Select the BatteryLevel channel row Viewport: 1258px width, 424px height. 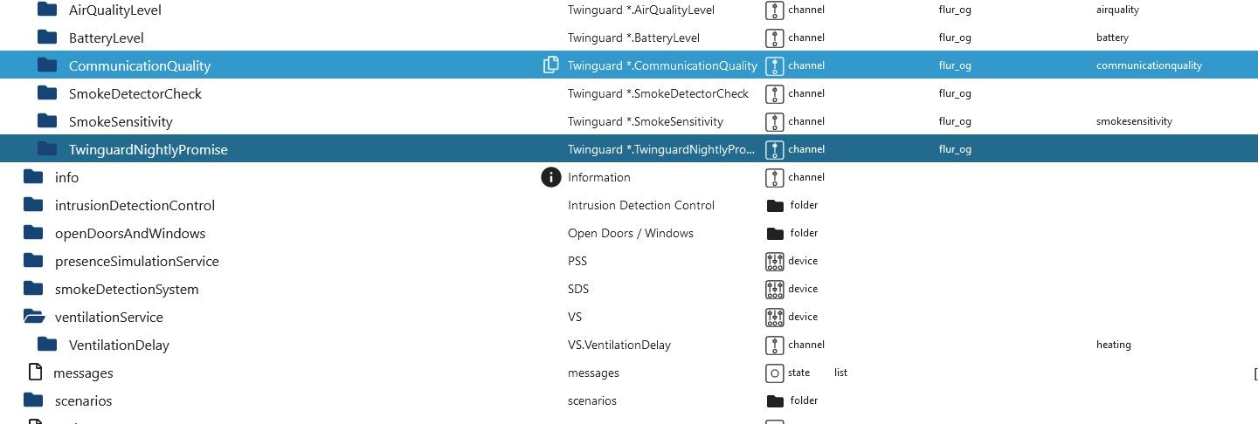[x=106, y=38]
